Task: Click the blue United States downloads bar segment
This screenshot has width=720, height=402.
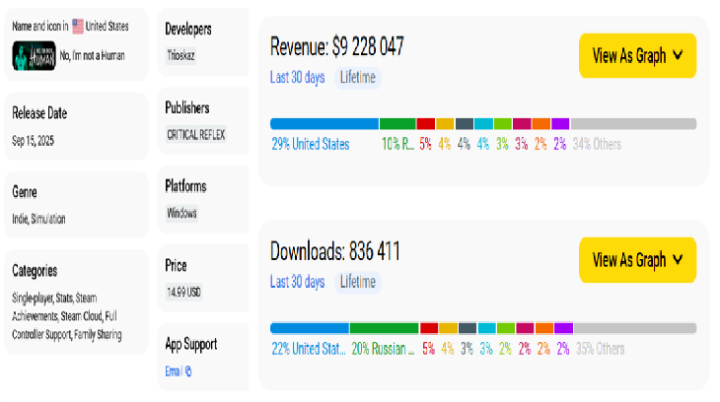Action: 309,328
